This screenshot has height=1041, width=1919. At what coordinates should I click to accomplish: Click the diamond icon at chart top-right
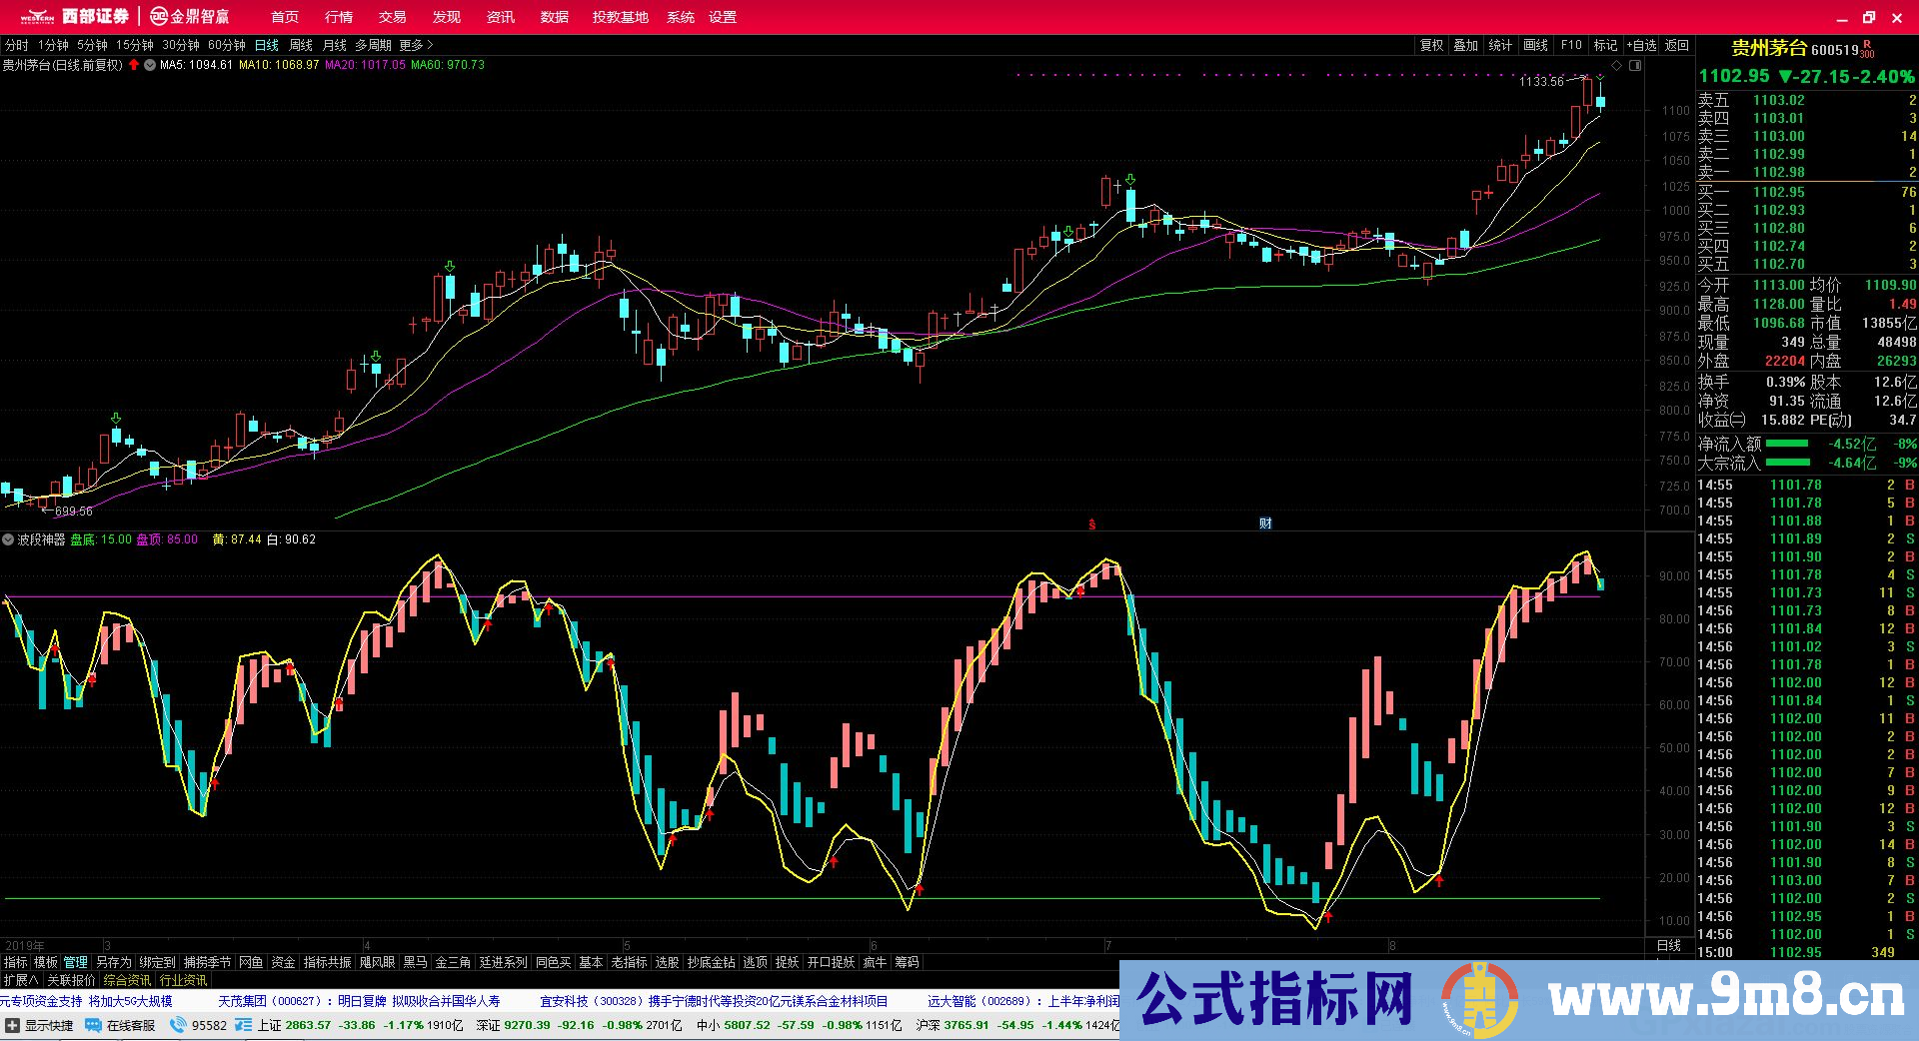pyautogui.click(x=1616, y=66)
